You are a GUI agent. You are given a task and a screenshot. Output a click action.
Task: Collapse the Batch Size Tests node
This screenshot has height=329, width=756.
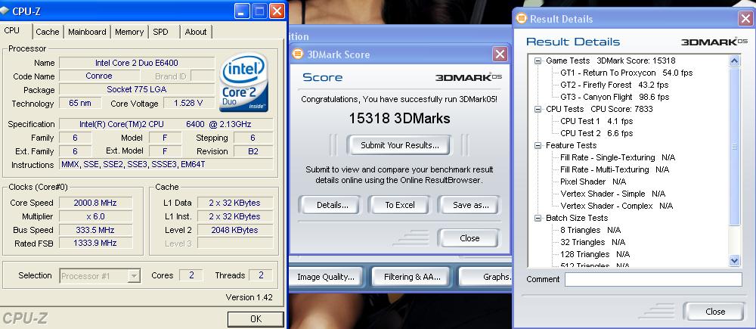click(538, 218)
